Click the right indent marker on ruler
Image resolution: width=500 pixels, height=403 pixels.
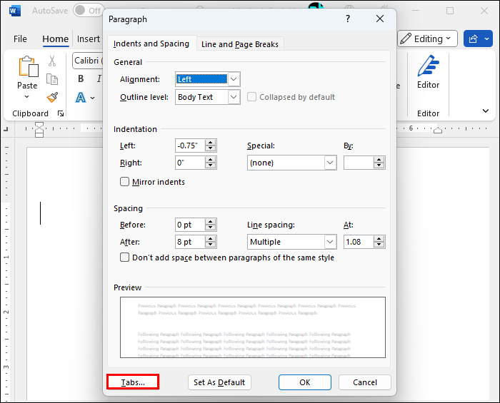pos(438,131)
